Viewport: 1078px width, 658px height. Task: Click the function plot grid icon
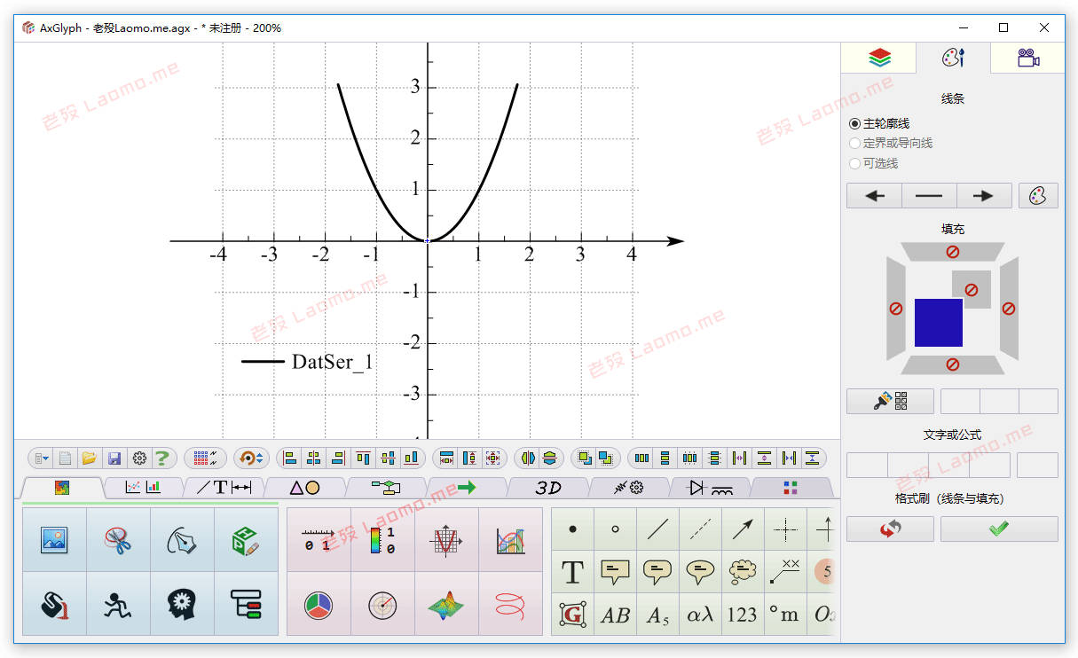pos(445,539)
